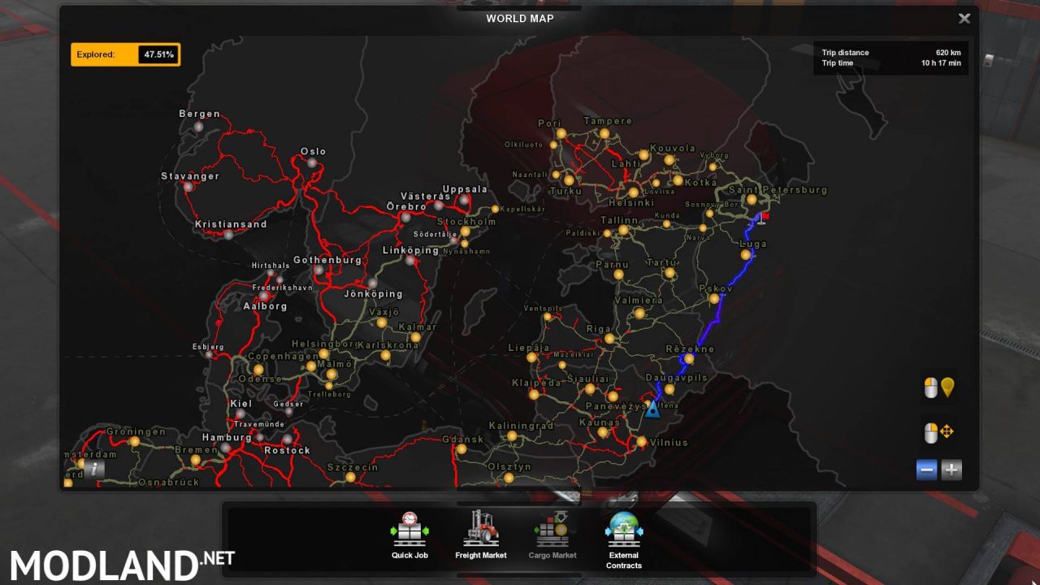The width and height of the screenshot is (1040, 585).
Task: Select the Gdansk city marker
Action: click(x=461, y=449)
